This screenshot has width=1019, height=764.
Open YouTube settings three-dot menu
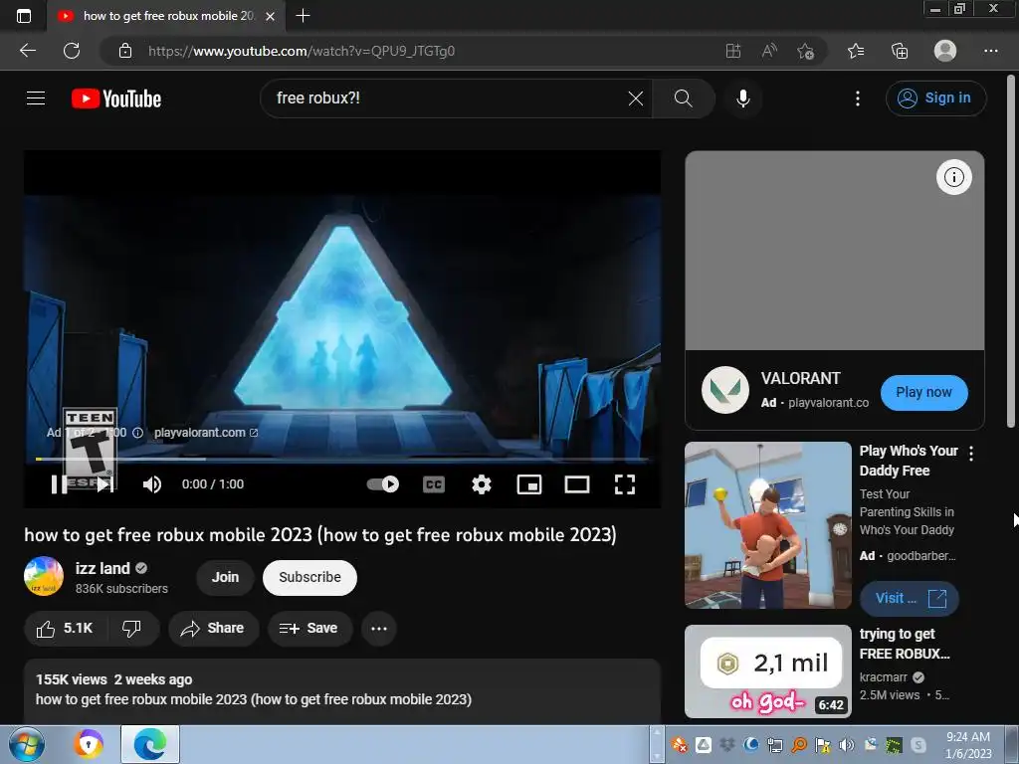[858, 98]
